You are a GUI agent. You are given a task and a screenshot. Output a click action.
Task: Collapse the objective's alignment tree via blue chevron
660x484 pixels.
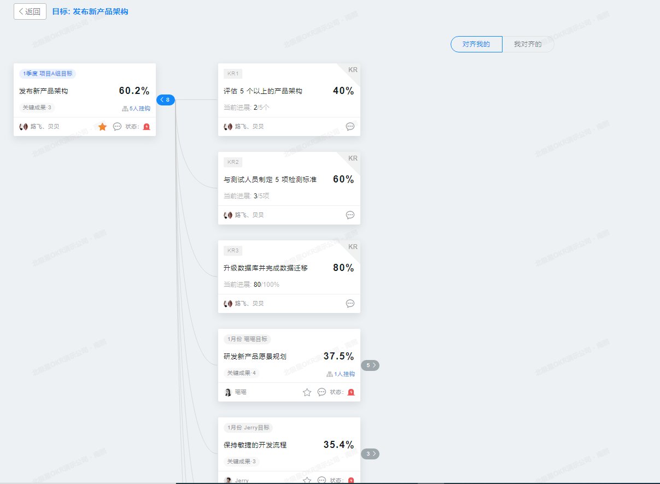(166, 100)
